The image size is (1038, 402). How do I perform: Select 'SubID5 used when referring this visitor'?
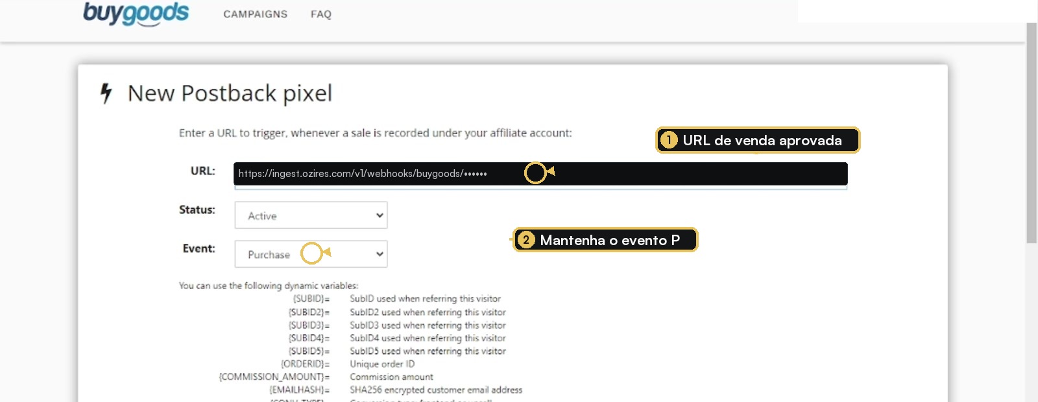[428, 351]
